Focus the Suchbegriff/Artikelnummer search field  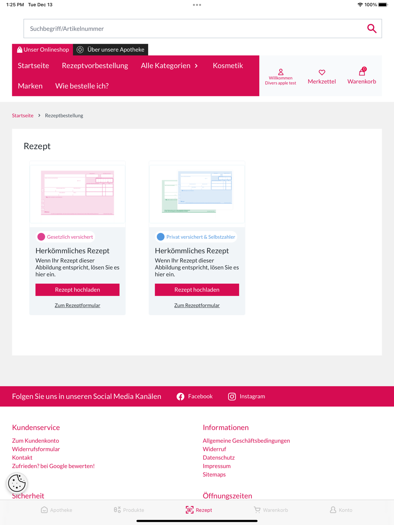203,28
